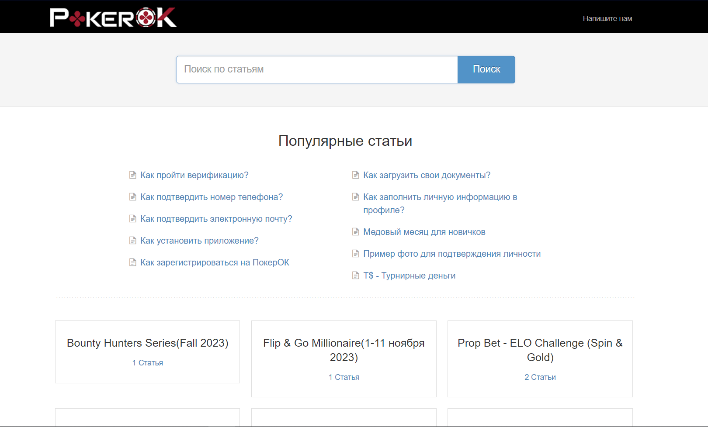Click document icon beside Медовый месяц для новичков
The height and width of the screenshot is (427, 708).
pyautogui.click(x=356, y=232)
